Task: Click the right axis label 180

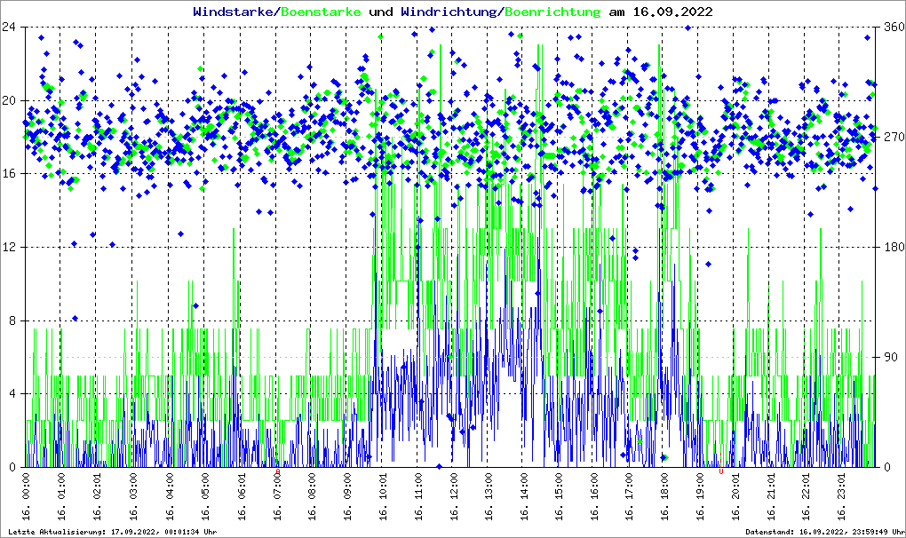Action: coord(893,247)
